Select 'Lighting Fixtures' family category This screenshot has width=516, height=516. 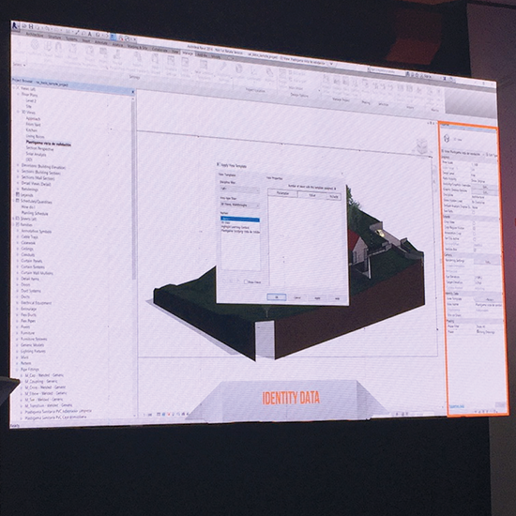[33, 351]
